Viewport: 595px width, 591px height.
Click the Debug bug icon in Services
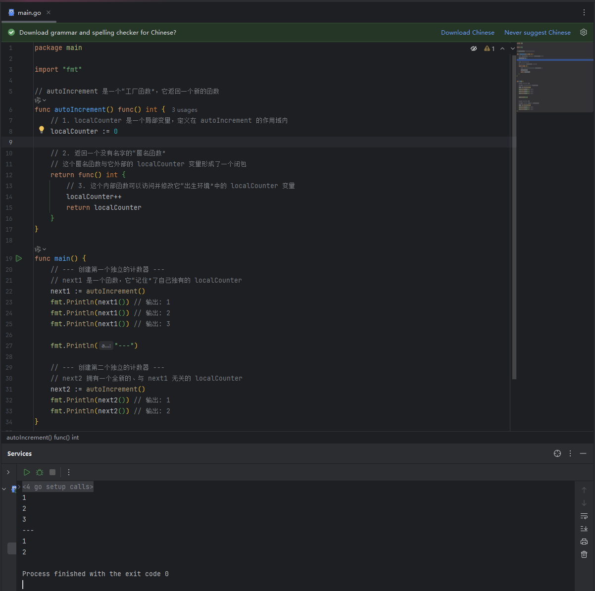(x=40, y=472)
